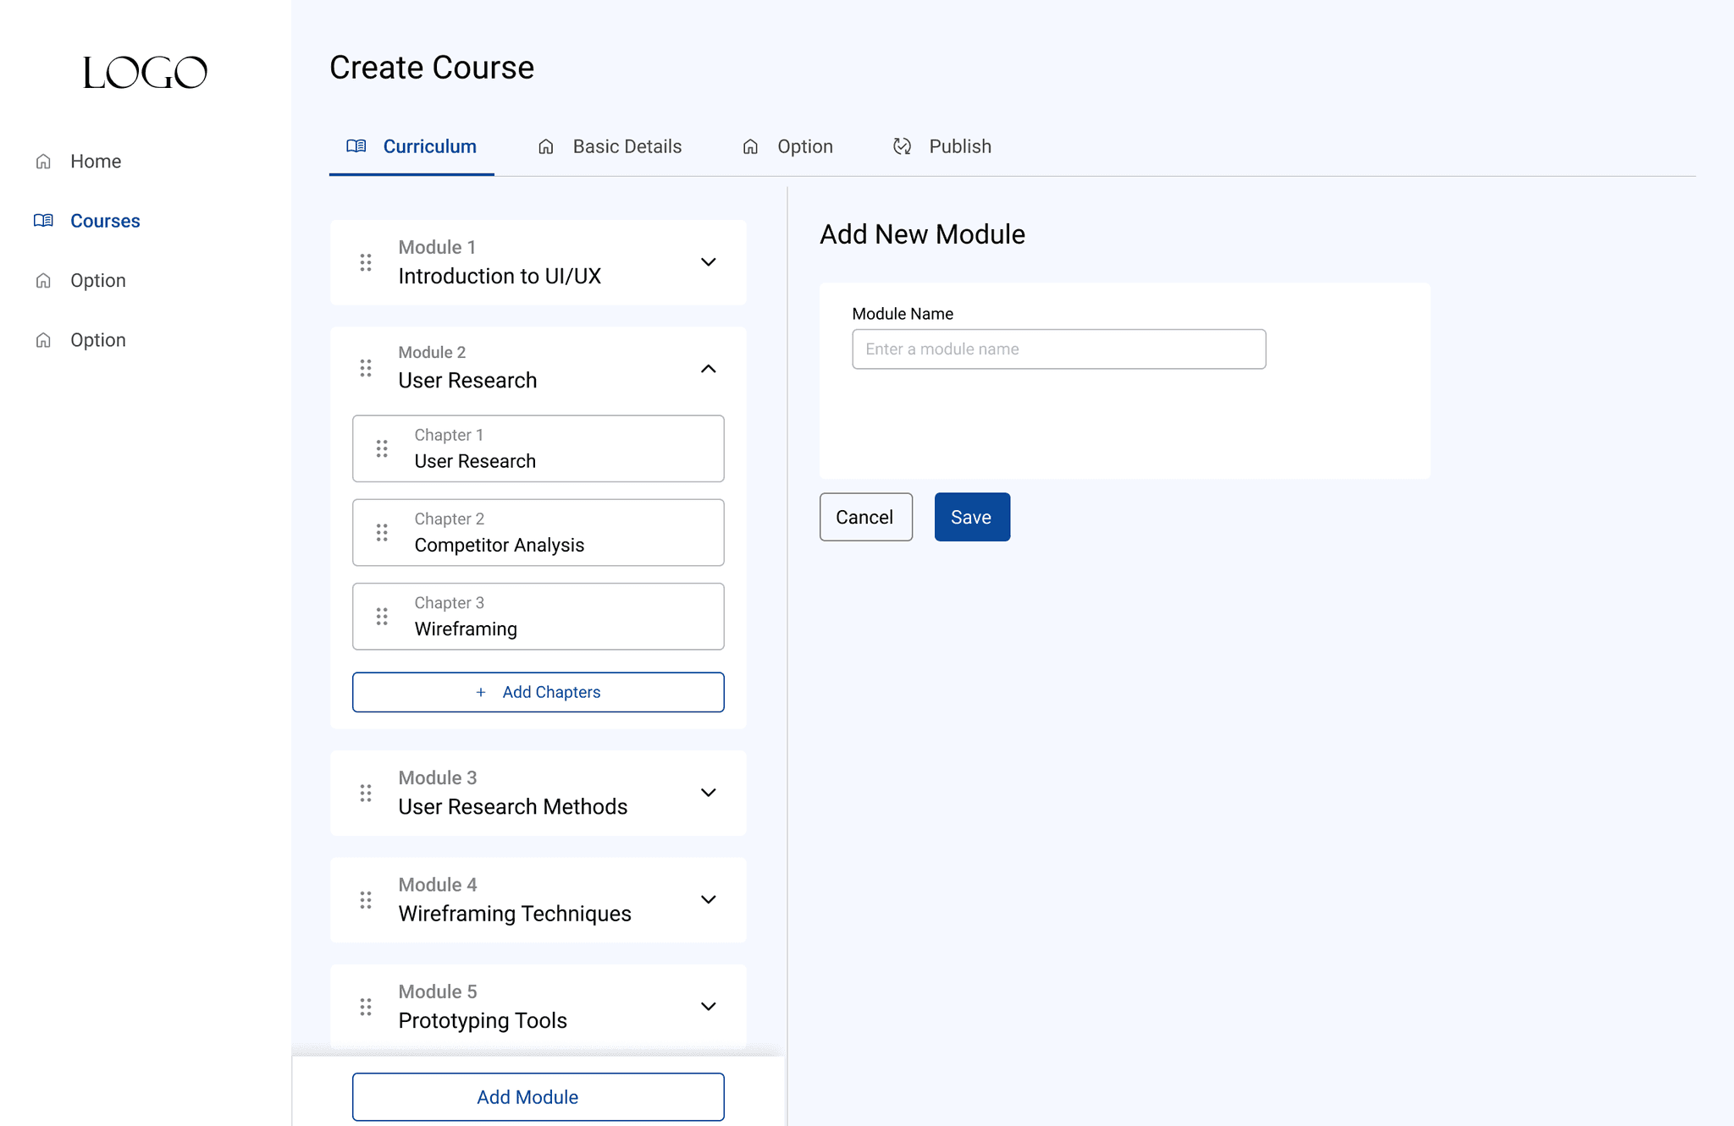Expand Module 3 User Research Methods chevron
The image size is (1734, 1126).
(x=709, y=793)
